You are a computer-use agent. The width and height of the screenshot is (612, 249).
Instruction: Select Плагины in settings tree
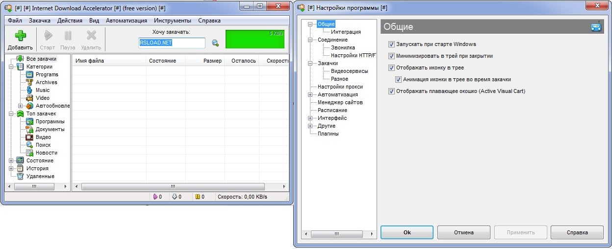click(328, 134)
